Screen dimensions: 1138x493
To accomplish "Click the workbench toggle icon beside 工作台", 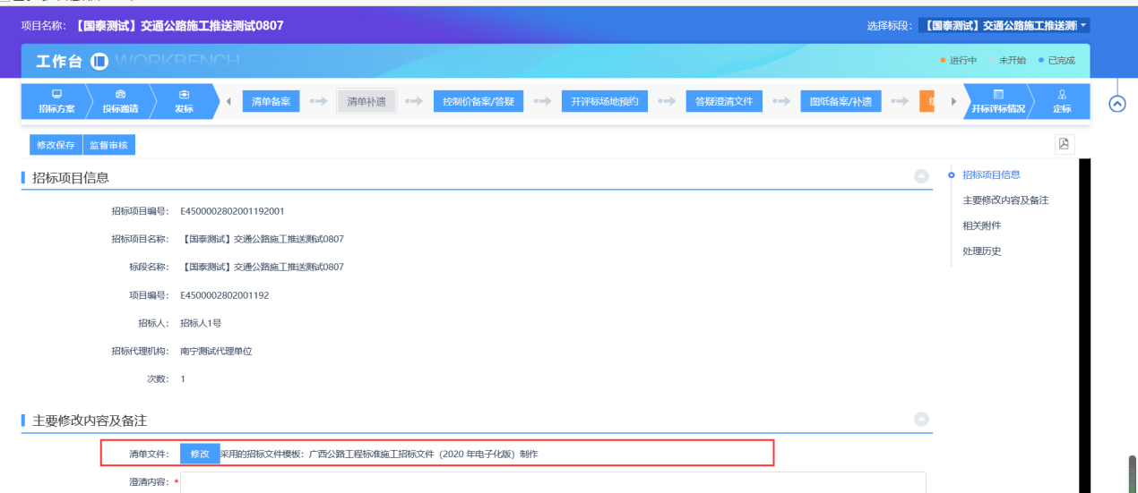I will 99,62.
